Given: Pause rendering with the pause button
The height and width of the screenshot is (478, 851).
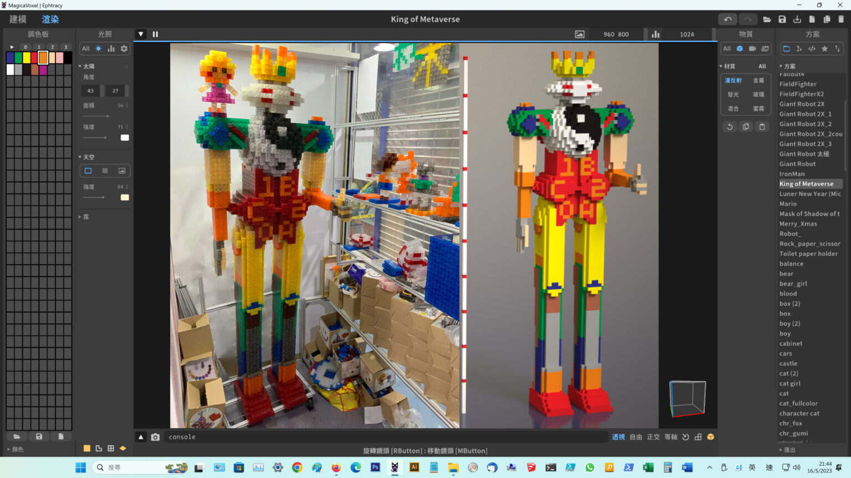Looking at the screenshot, I should click(x=155, y=34).
